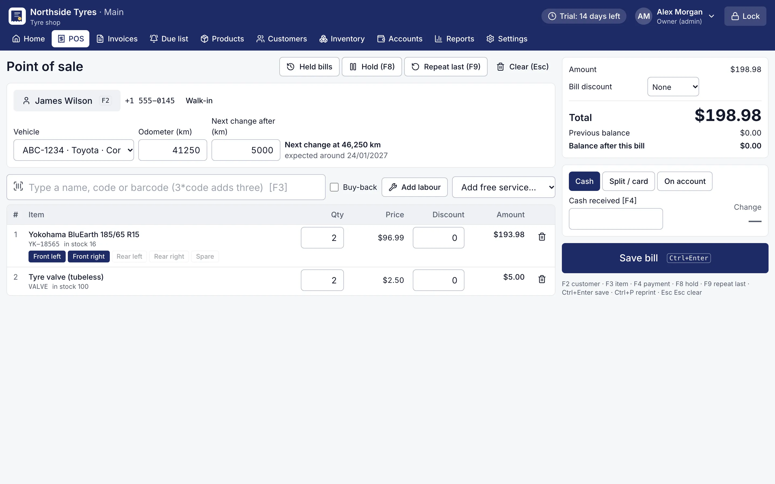The height and width of the screenshot is (484, 775).
Task: Toggle Spare tyre position
Action: point(205,257)
